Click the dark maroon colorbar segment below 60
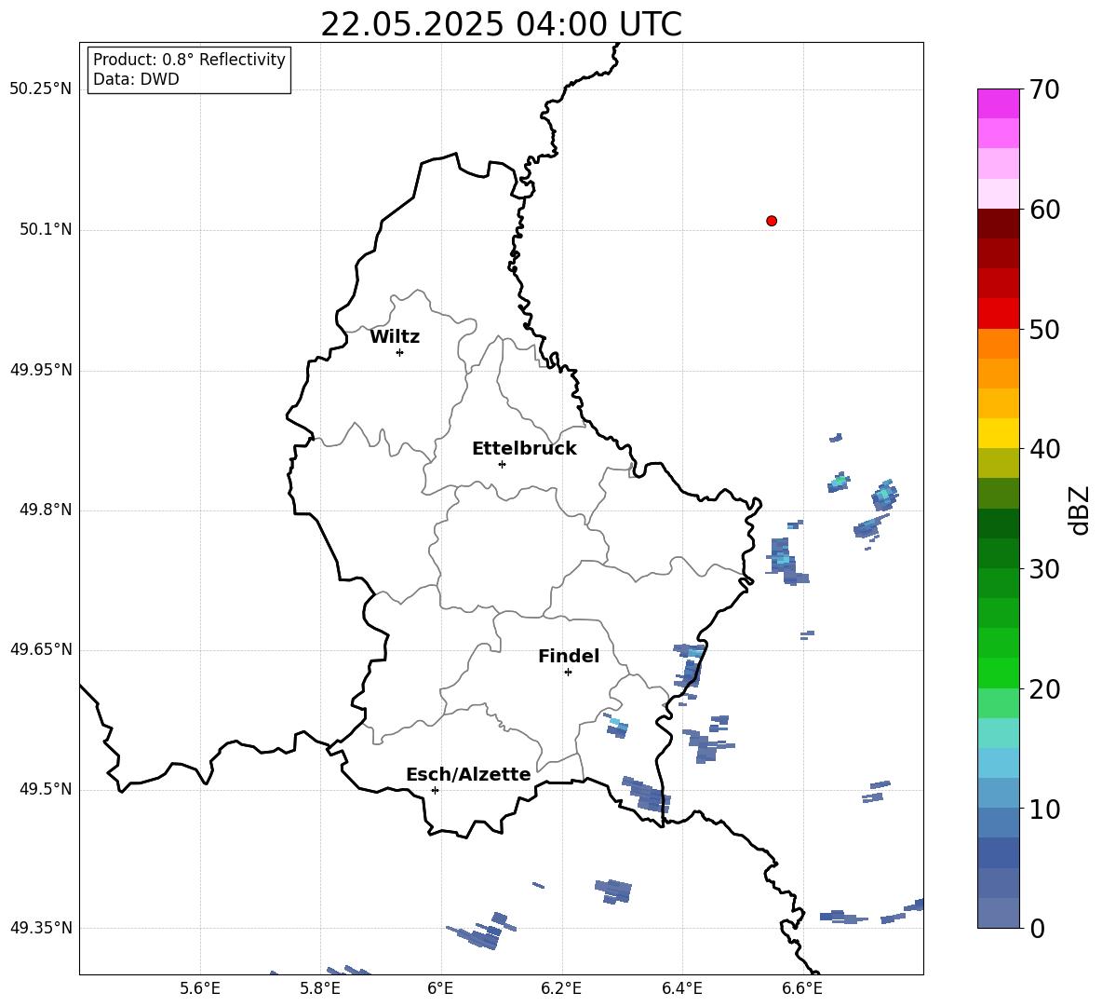This screenshot has width=1102, height=1007. pos(998,224)
